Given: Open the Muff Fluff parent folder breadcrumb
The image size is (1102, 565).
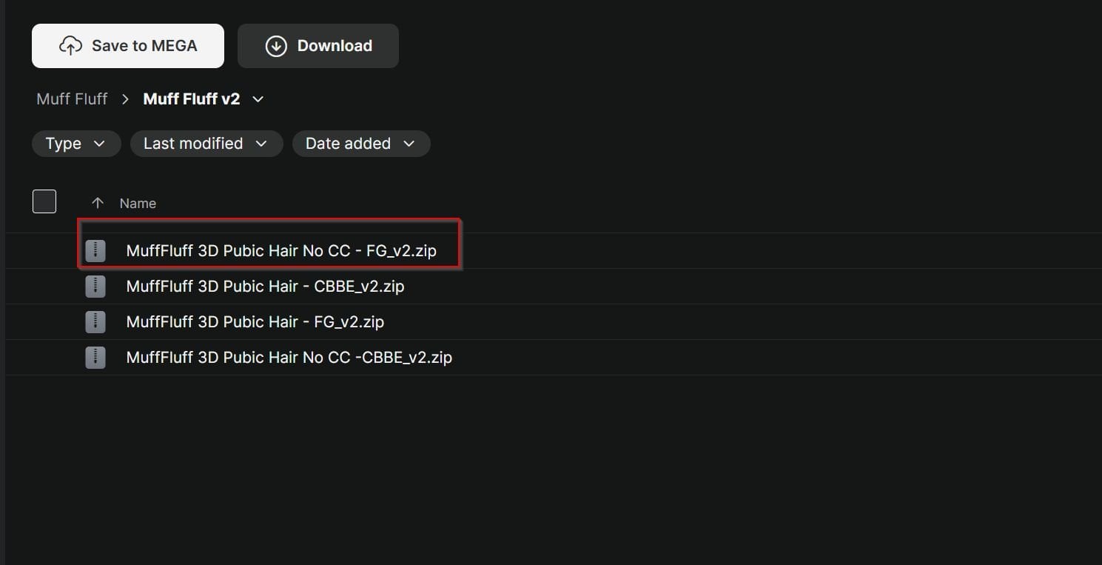Looking at the screenshot, I should pos(72,99).
